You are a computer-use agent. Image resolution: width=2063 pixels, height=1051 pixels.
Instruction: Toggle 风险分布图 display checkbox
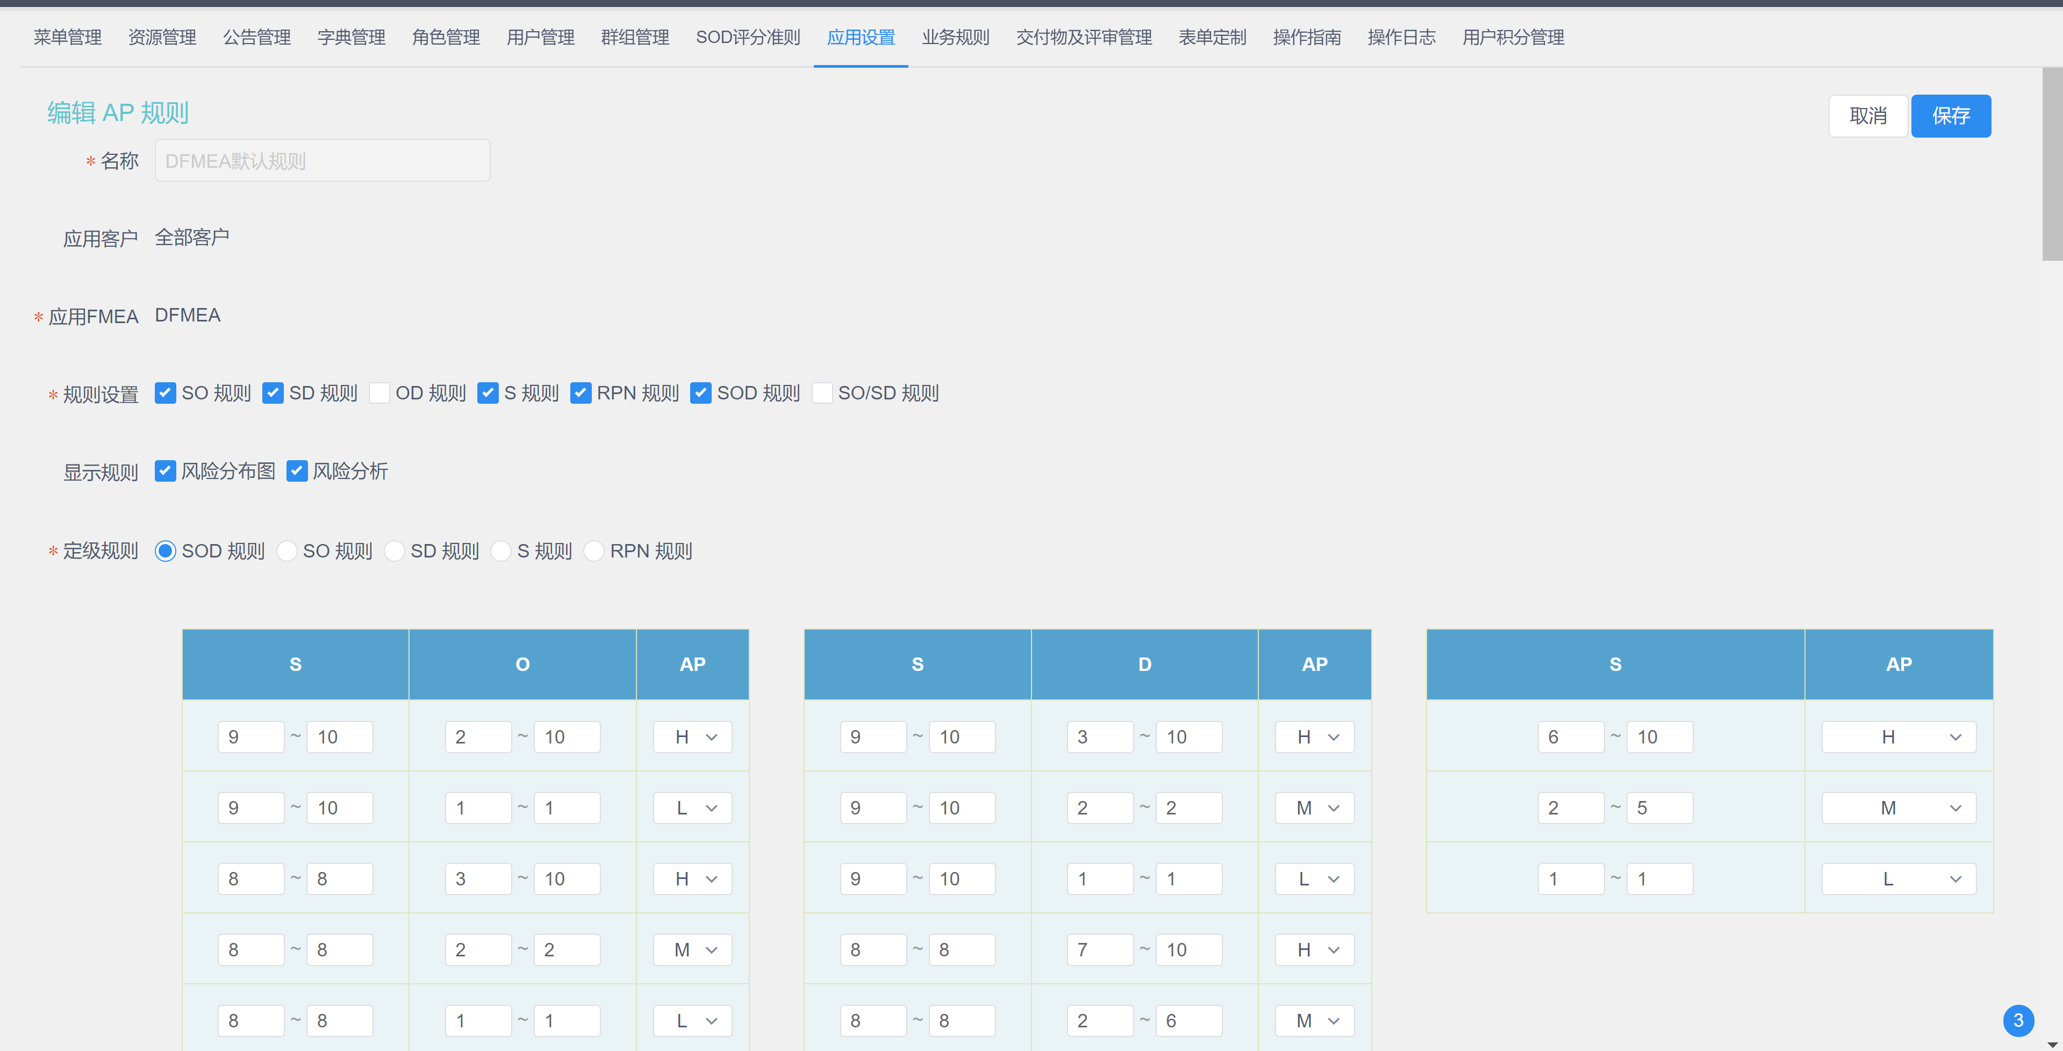coord(165,471)
